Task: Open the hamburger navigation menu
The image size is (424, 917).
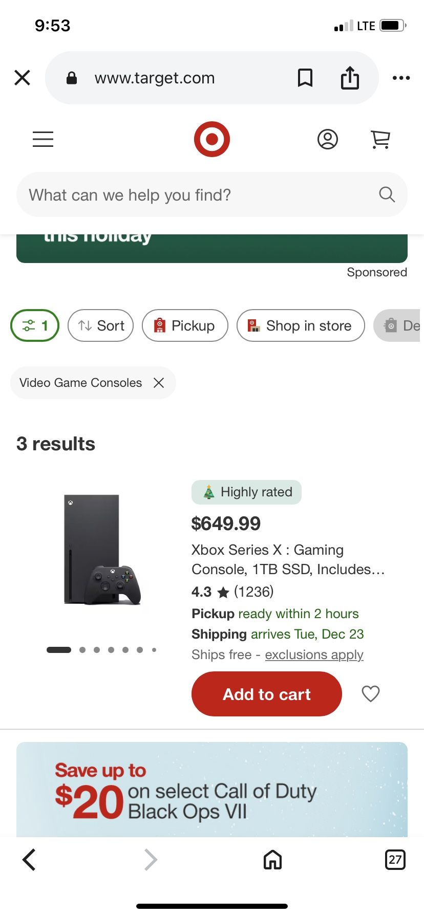Action: (43, 139)
